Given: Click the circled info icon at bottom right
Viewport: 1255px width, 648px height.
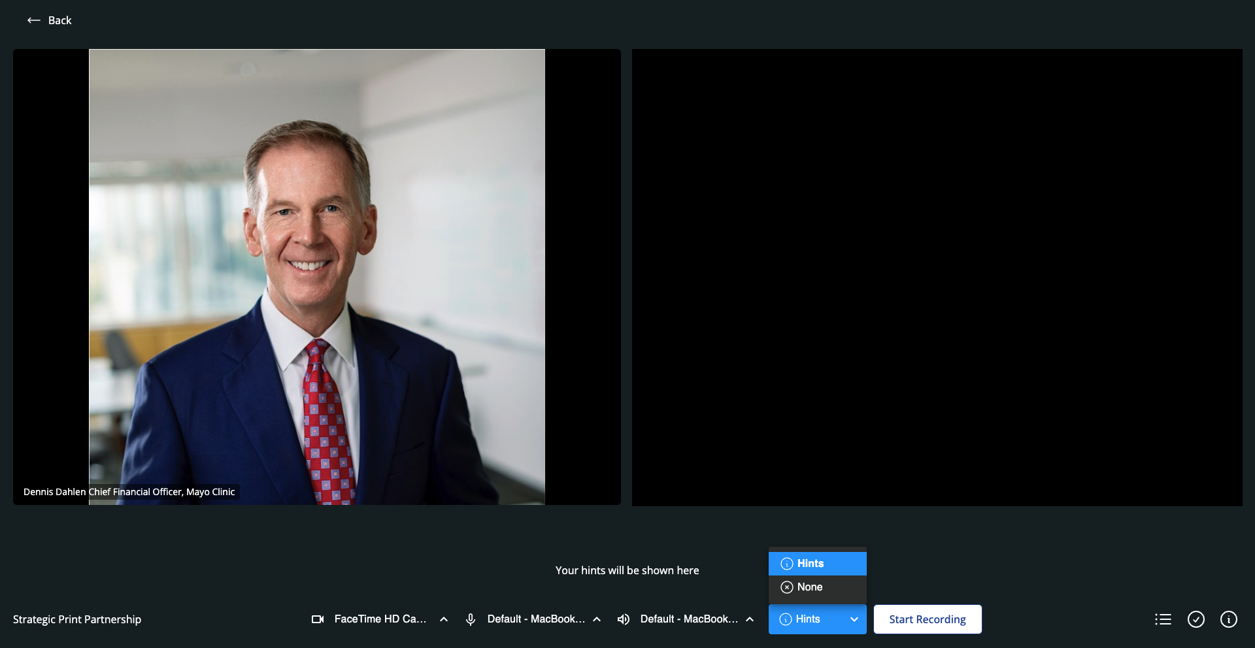Looking at the screenshot, I should 1229,619.
